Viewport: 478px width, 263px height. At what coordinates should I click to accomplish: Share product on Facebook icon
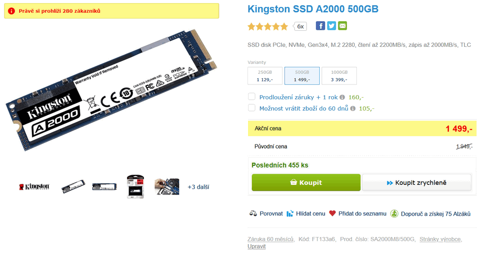point(320,26)
